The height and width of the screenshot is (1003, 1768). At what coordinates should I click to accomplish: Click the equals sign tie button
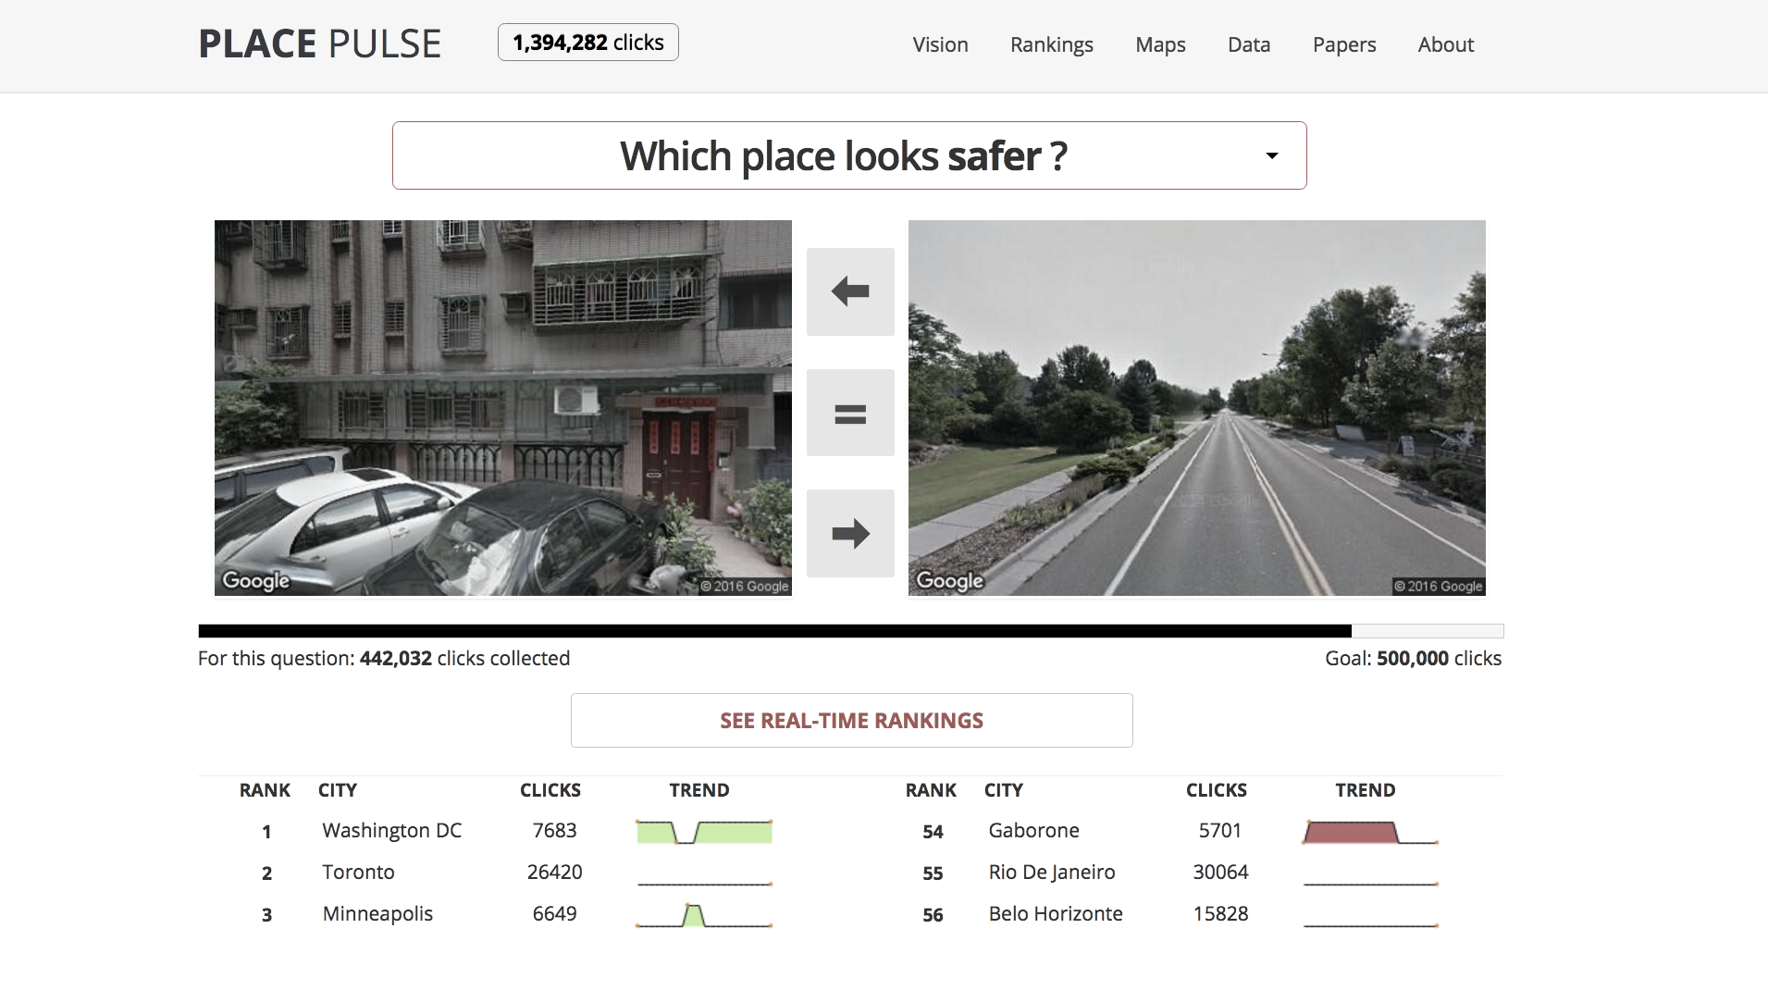point(850,413)
